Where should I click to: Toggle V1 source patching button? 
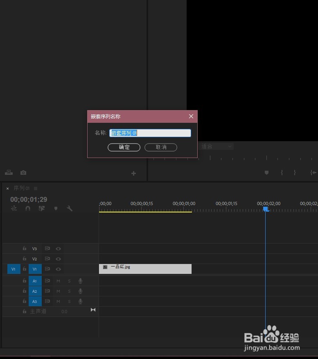click(x=14, y=269)
